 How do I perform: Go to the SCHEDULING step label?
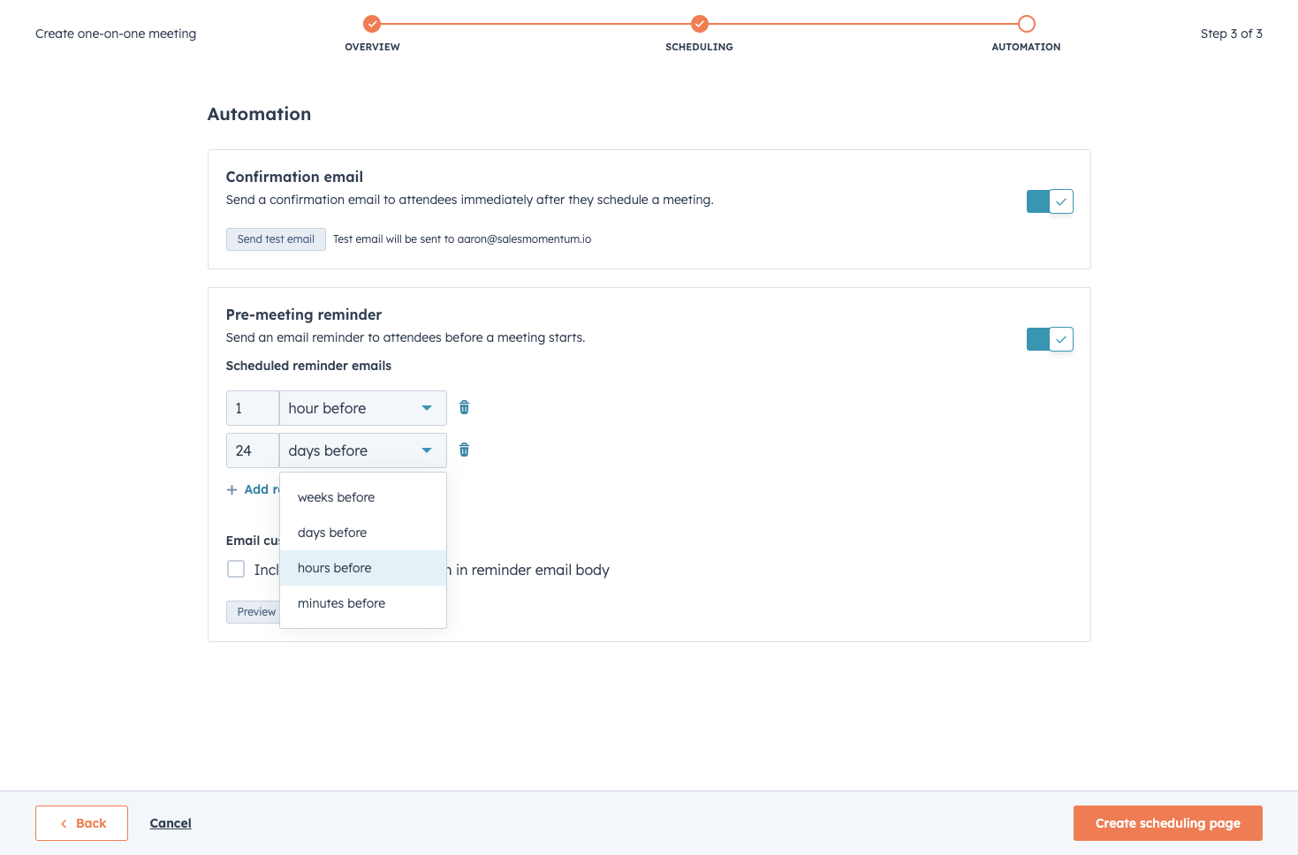tap(699, 47)
